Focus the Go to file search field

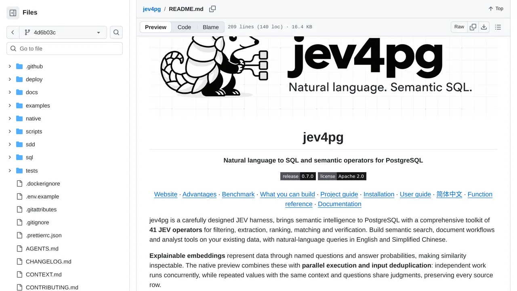(x=65, y=48)
